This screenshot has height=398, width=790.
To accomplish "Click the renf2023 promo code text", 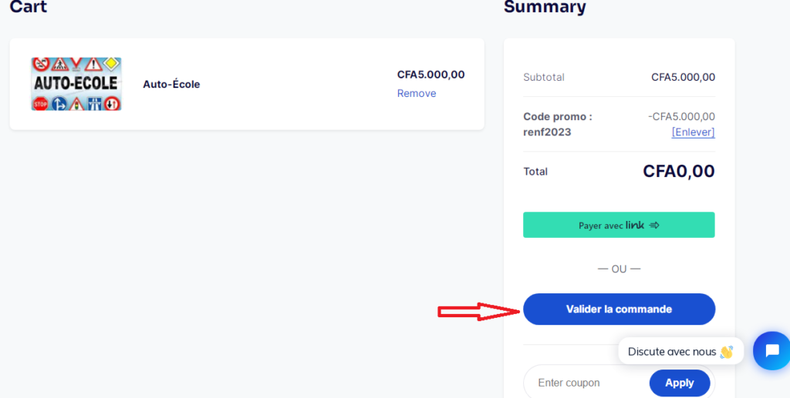I will [x=547, y=132].
